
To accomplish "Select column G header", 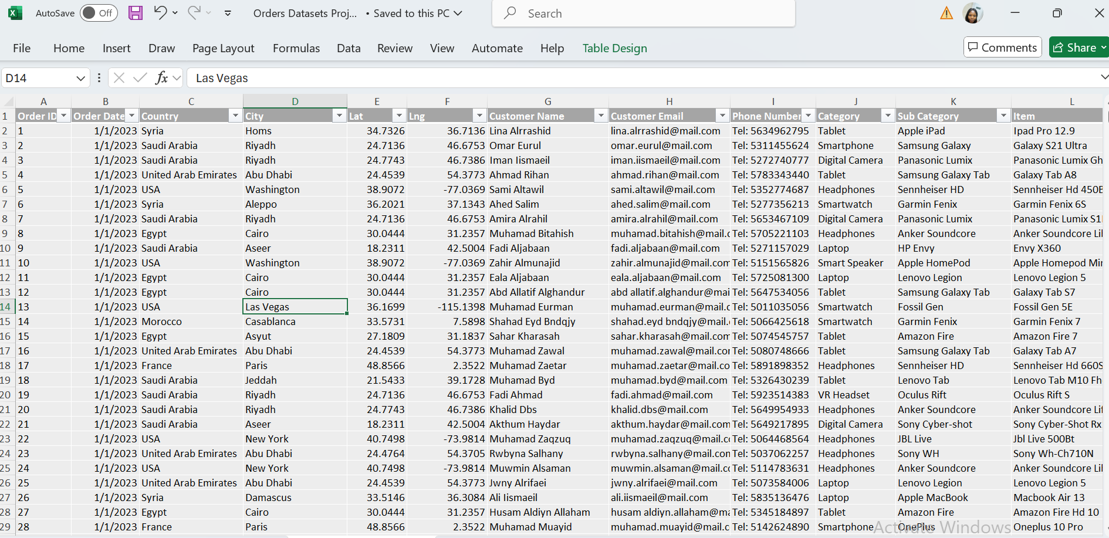I will 547,101.
